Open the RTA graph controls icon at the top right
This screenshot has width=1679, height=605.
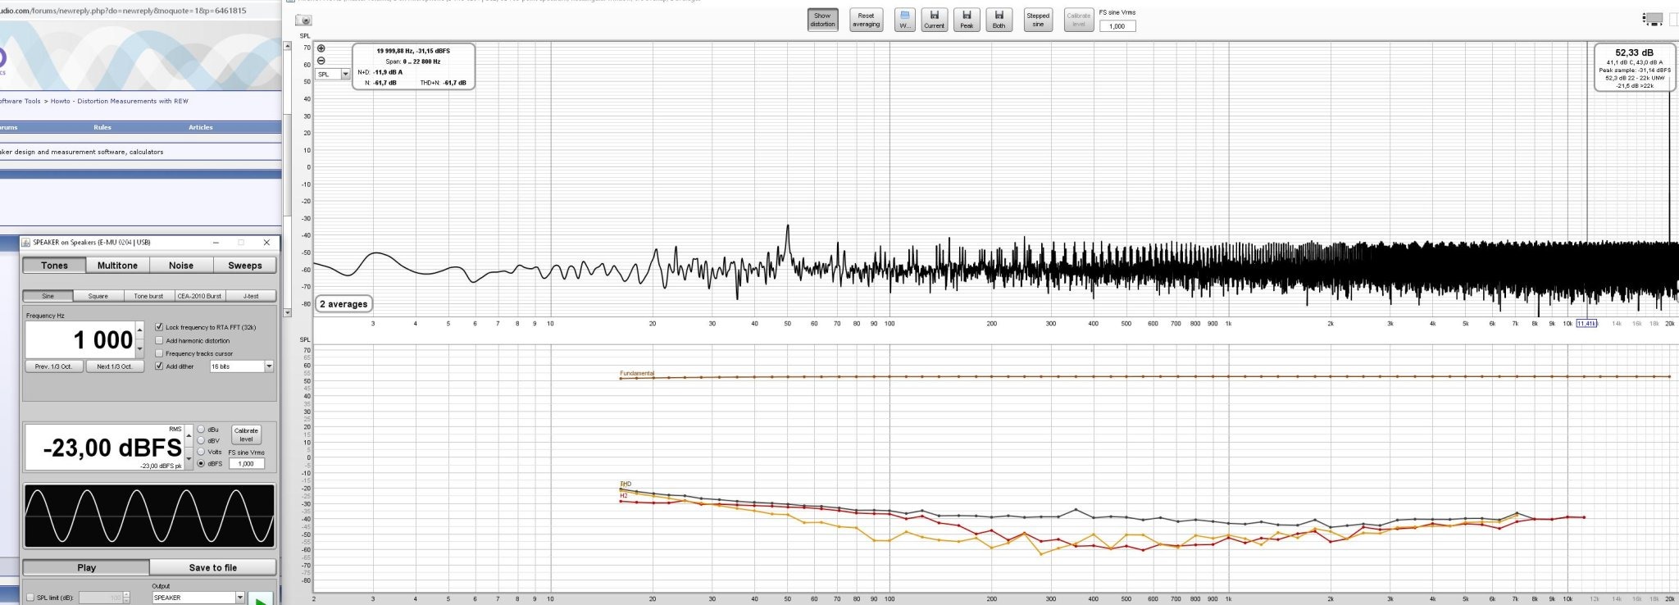pos(1653,19)
